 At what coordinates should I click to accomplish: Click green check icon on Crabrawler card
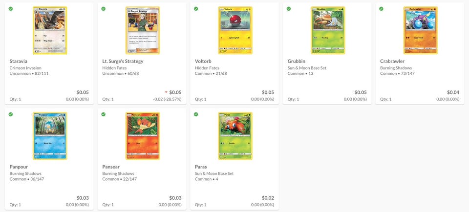[x=381, y=9]
